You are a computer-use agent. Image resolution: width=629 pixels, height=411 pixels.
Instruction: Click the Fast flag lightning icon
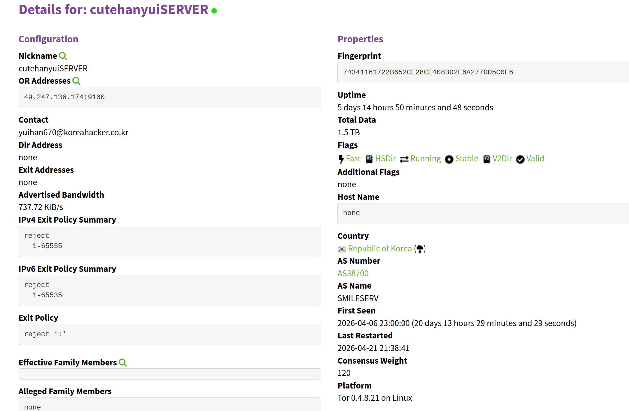click(x=341, y=159)
